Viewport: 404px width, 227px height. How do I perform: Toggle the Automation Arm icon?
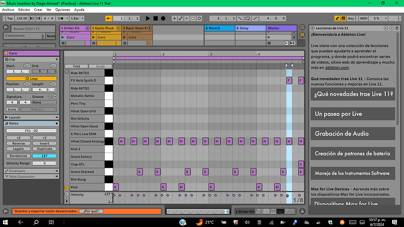pos(181,18)
